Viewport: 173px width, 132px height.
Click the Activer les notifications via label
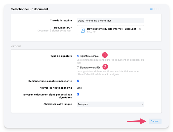pos(56,88)
